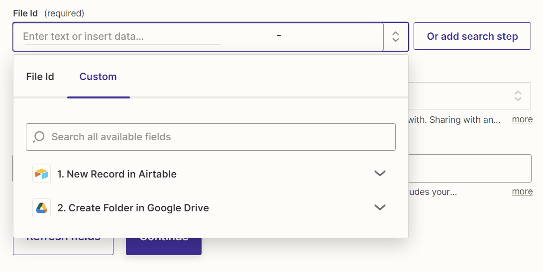Click the Google Drive app icon
Image resolution: width=543 pixels, height=272 pixels.
[x=41, y=208]
